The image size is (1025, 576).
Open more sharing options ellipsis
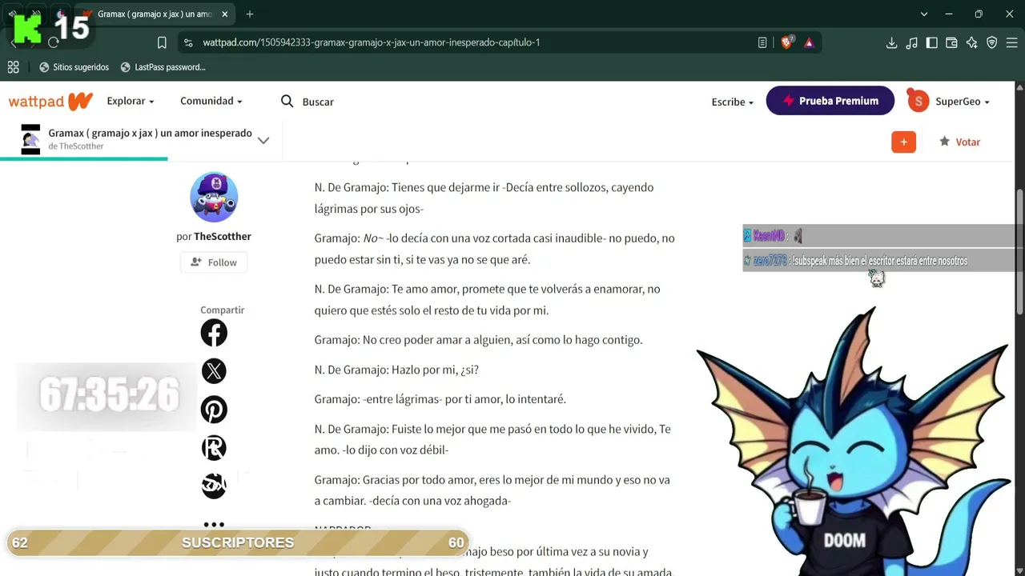click(214, 524)
